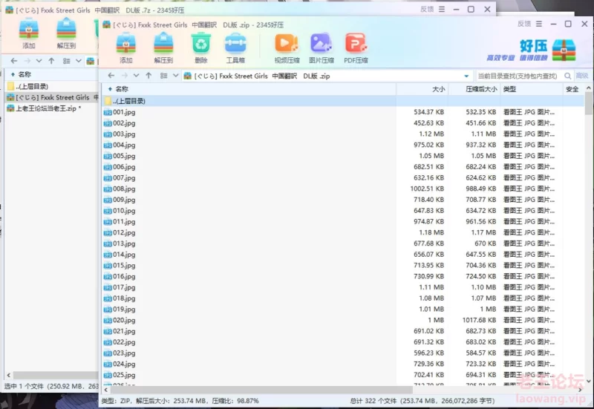Click the vertical scrollbar of file list

[x=588, y=103]
